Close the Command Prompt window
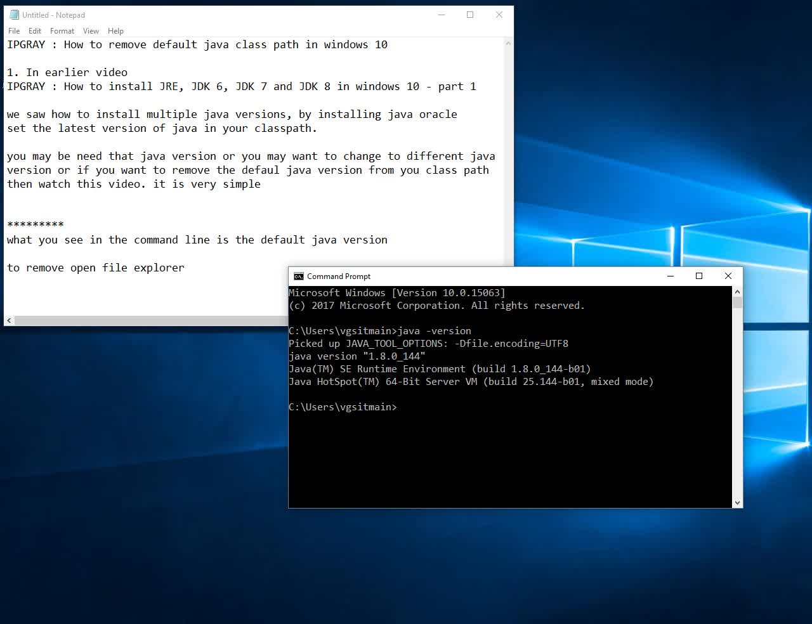Image resolution: width=812 pixels, height=624 pixels. (x=728, y=276)
